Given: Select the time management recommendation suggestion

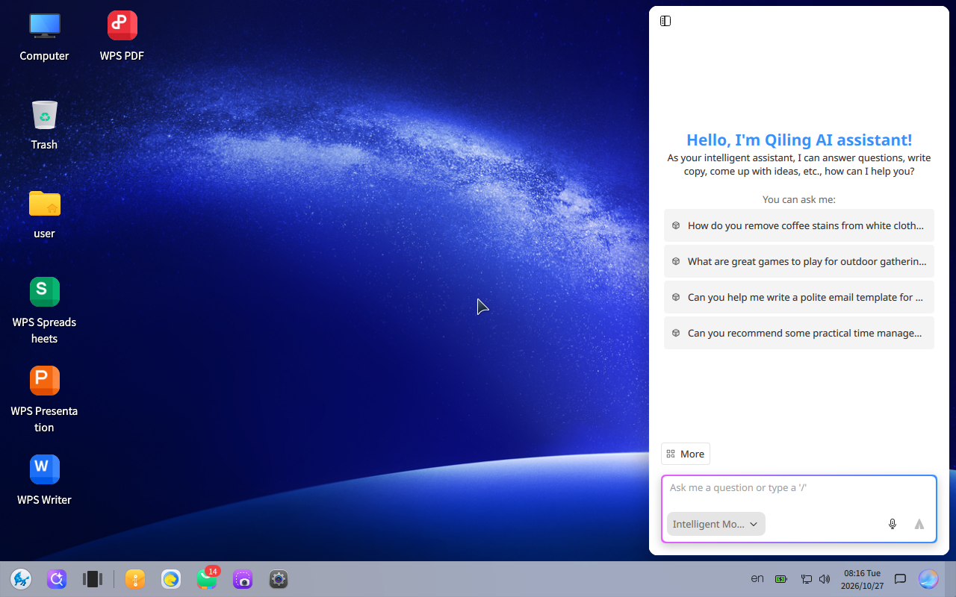Looking at the screenshot, I should pyautogui.click(x=799, y=333).
